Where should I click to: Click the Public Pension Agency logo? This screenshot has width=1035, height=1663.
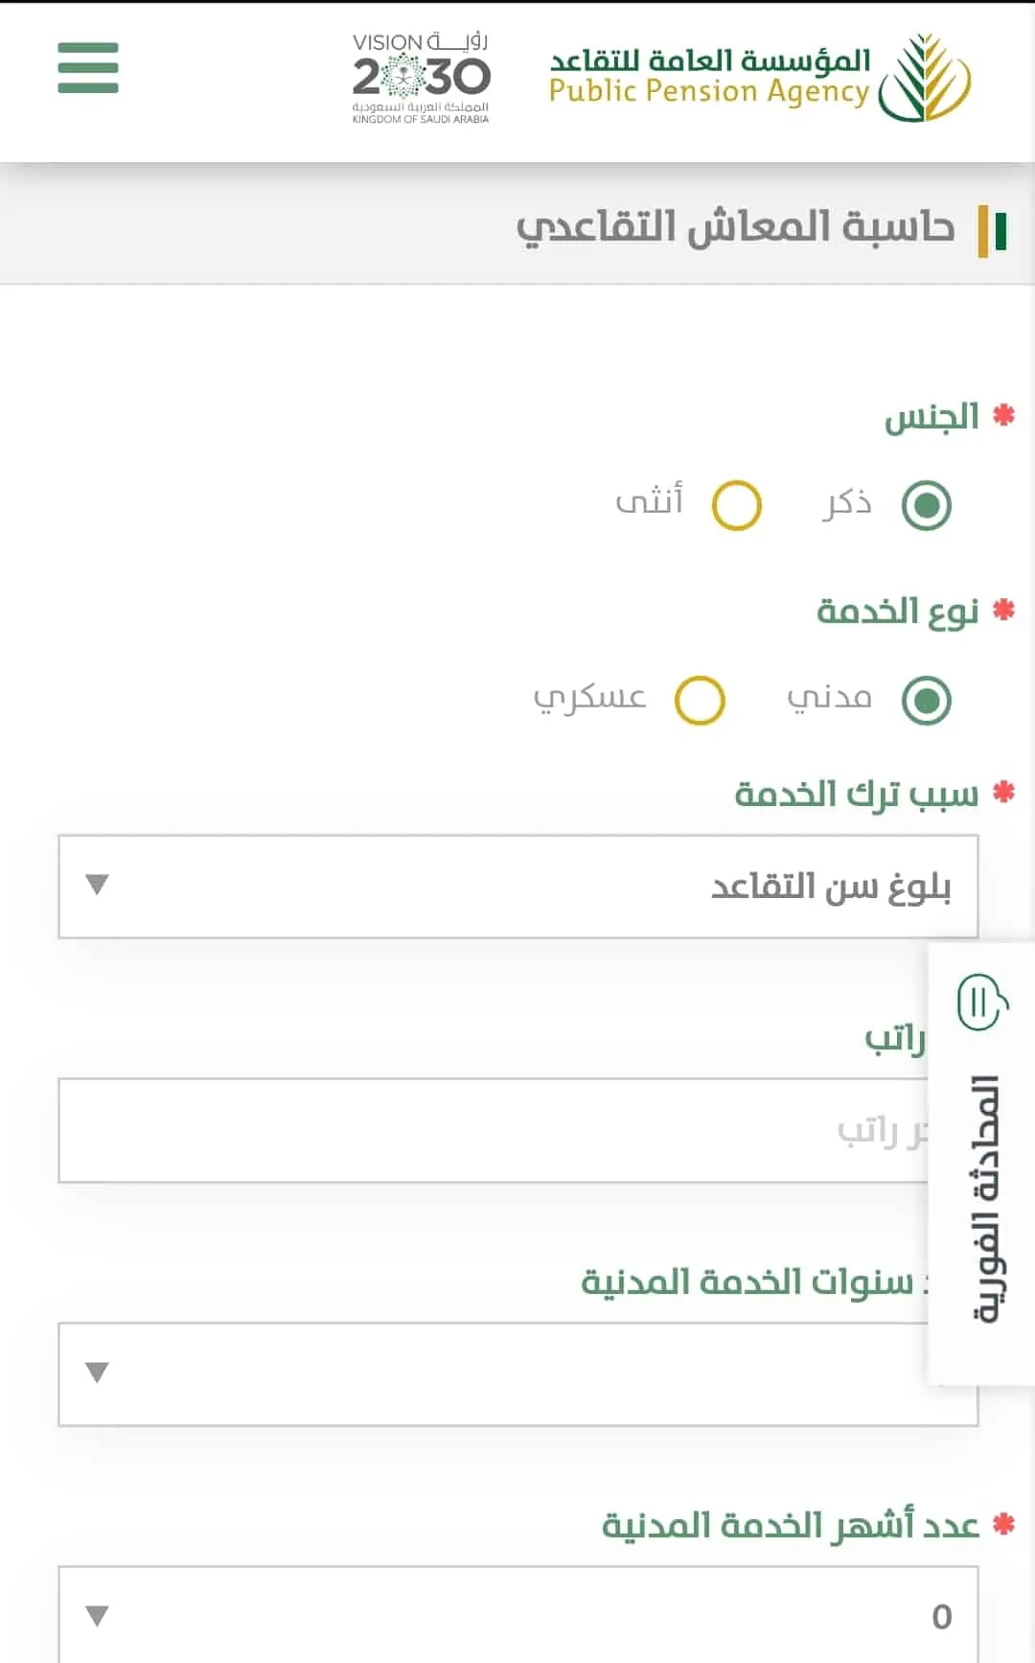tap(760, 77)
